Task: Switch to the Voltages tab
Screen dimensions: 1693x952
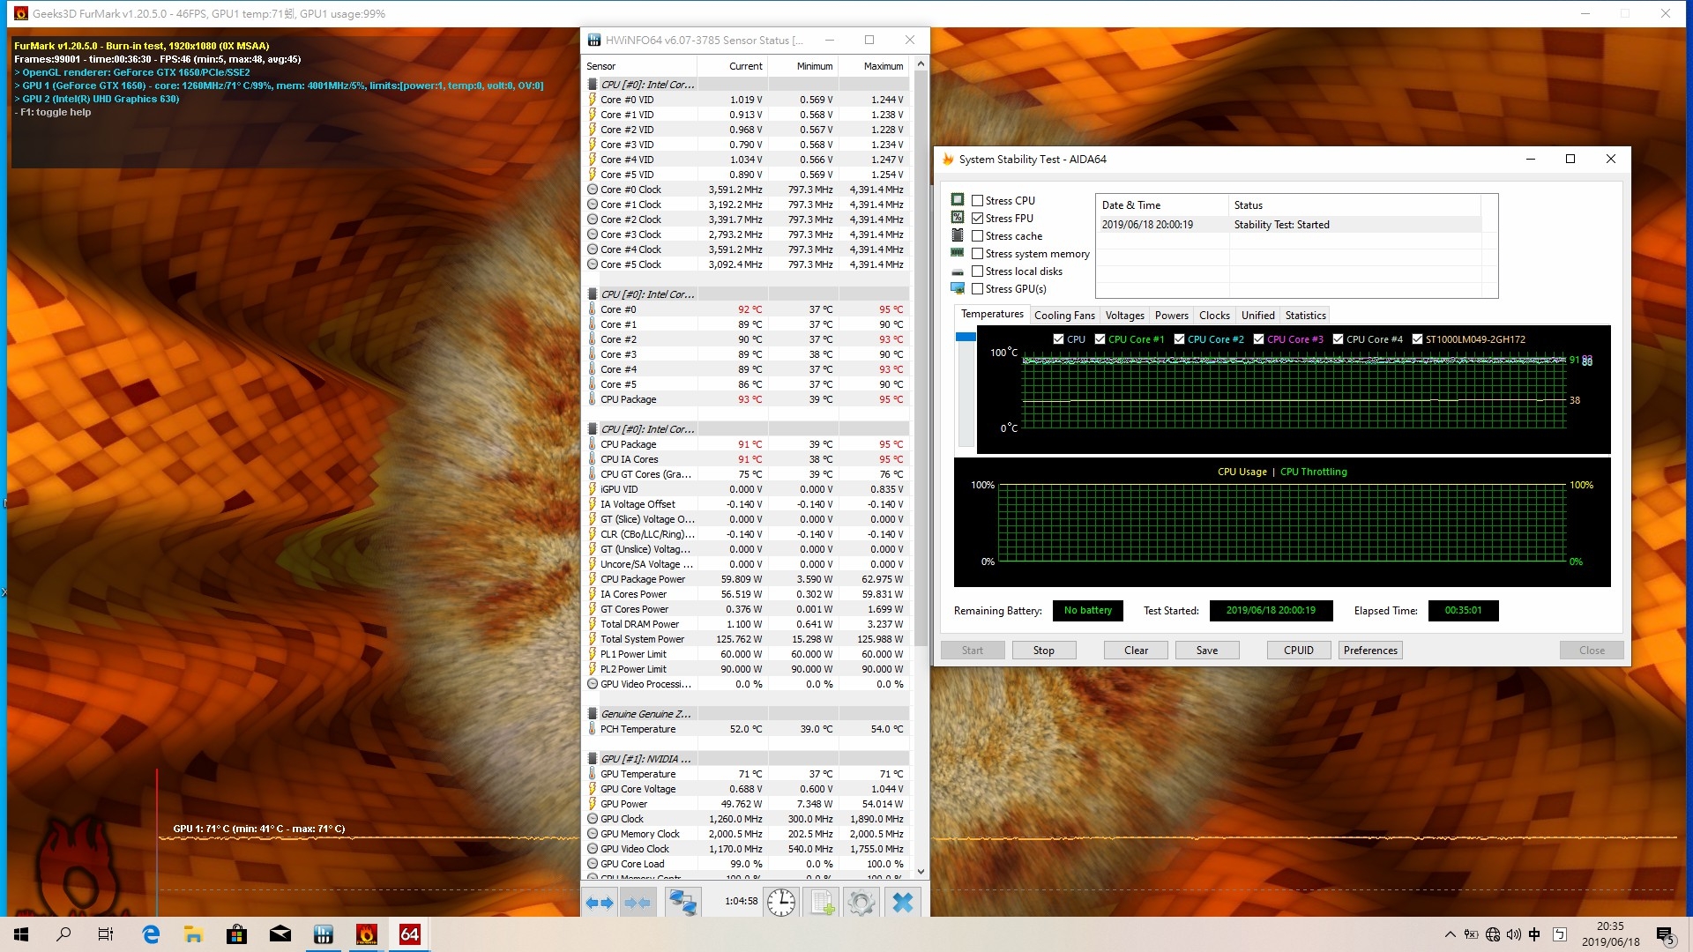Action: (1124, 315)
